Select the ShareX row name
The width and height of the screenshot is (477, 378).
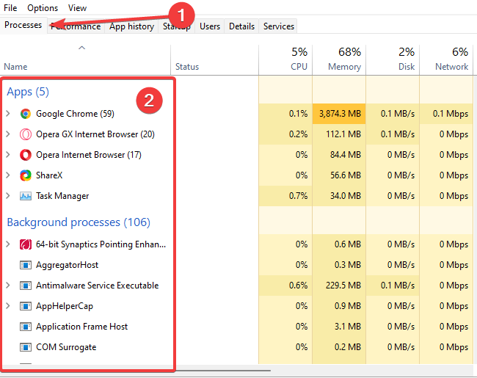pyautogui.click(x=49, y=175)
